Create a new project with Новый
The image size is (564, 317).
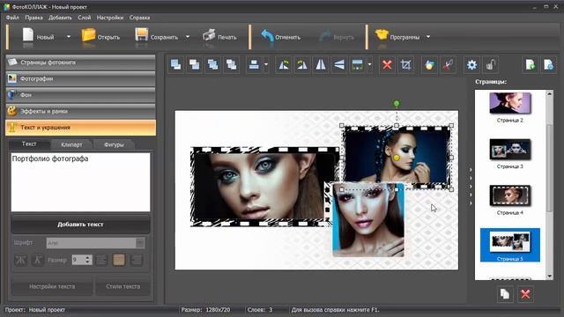coord(38,37)
